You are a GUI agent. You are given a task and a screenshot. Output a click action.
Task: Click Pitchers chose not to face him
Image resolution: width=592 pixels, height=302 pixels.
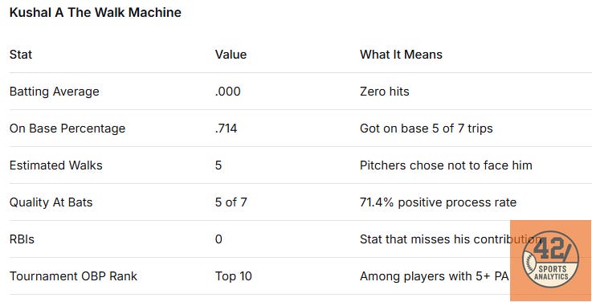point(446,165)
